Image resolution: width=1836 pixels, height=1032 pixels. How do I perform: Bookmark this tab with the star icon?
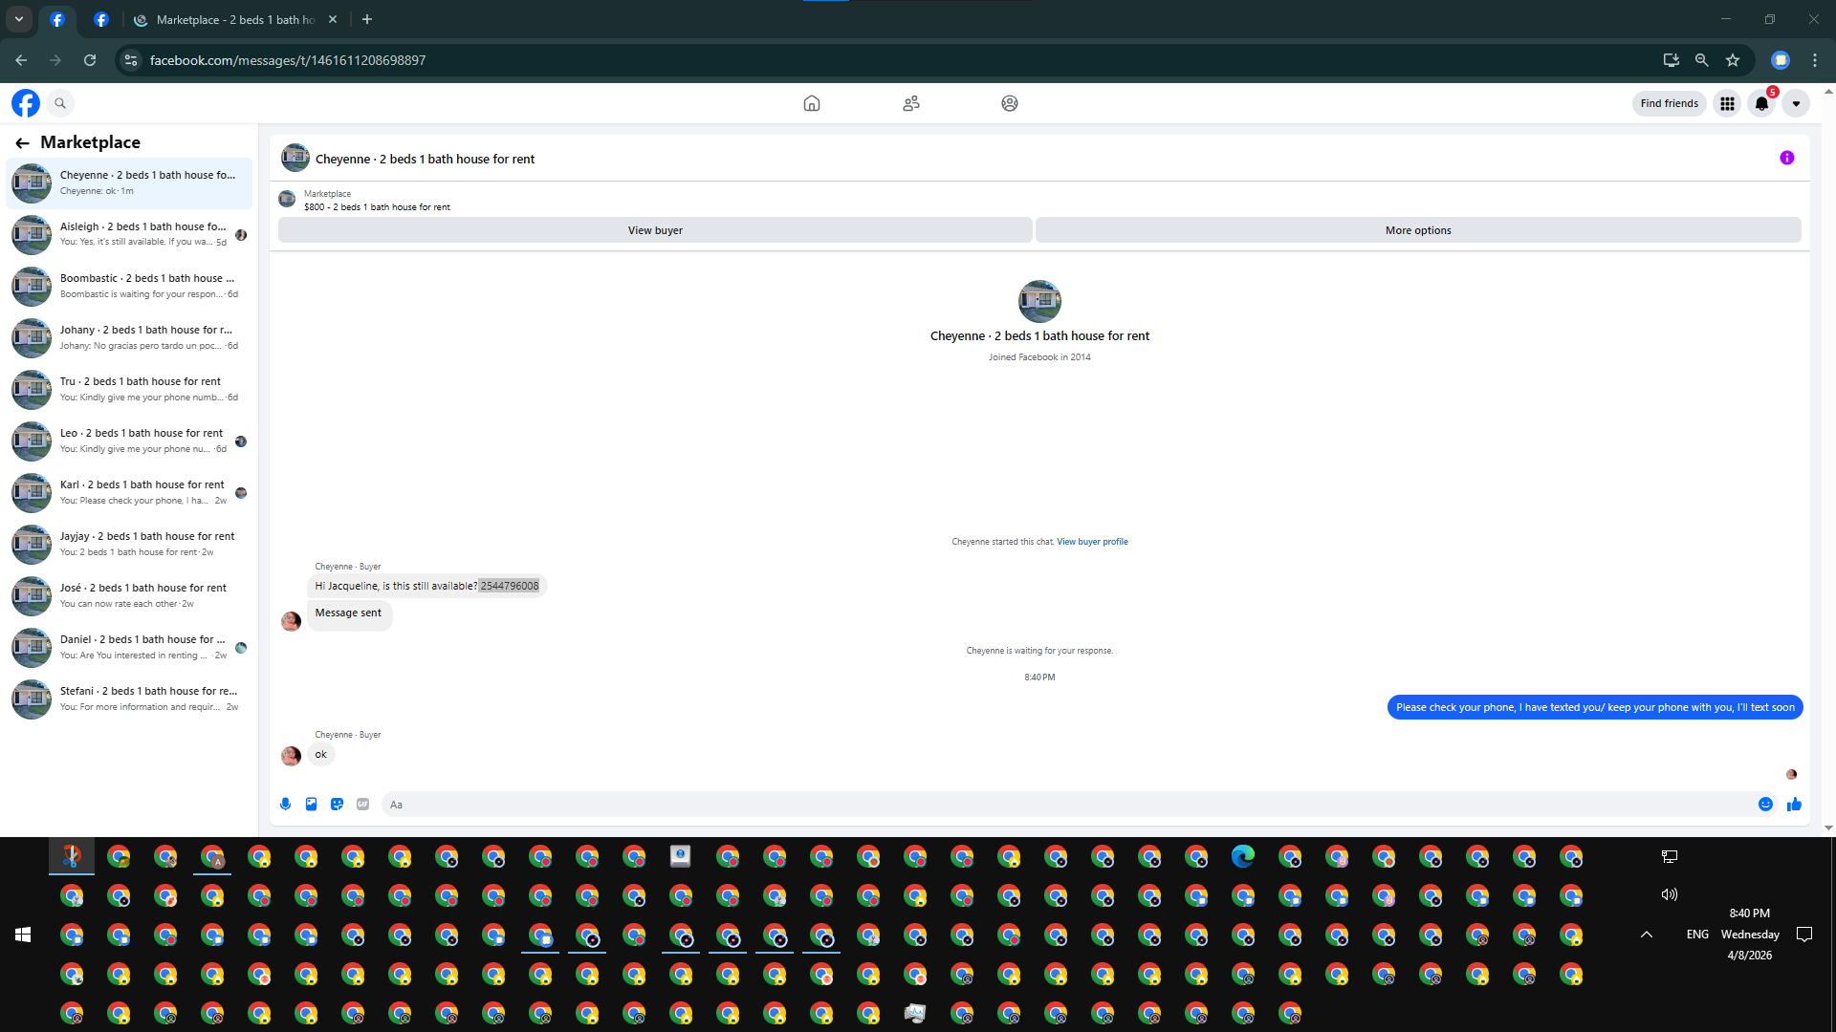click(x=1733, y=60)
